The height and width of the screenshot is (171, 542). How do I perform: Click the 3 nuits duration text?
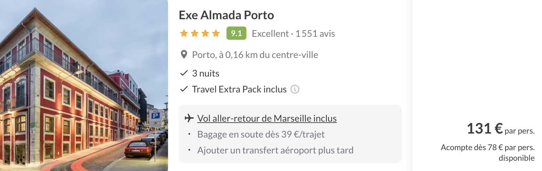[x=206, y=73]
